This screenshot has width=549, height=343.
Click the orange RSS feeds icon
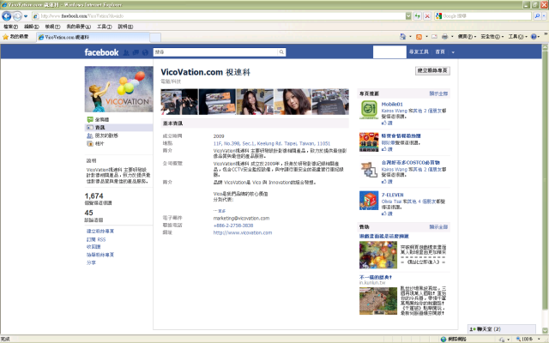click(419, 36)
